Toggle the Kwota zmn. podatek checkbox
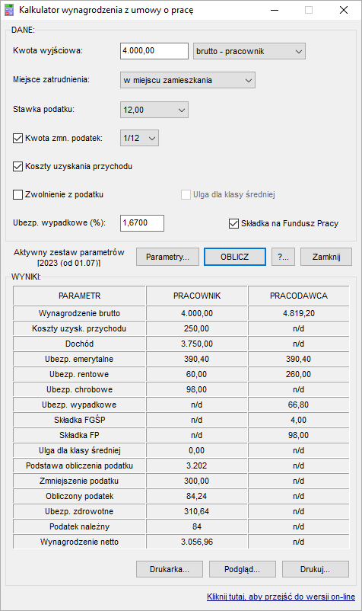Screen dimensions: 362x611 coord(18,139)
